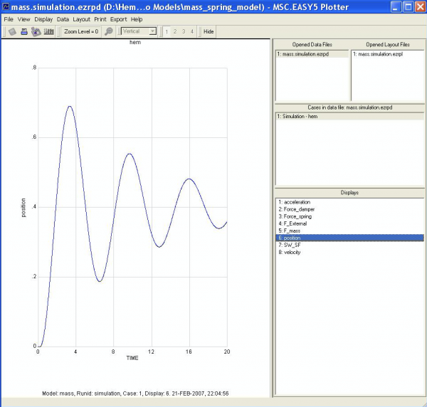Select plot count 2 in the toolbar

(175, 31)
